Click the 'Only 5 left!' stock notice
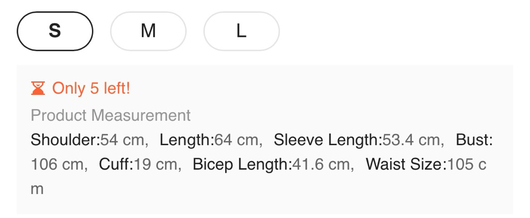 (91, 89)
